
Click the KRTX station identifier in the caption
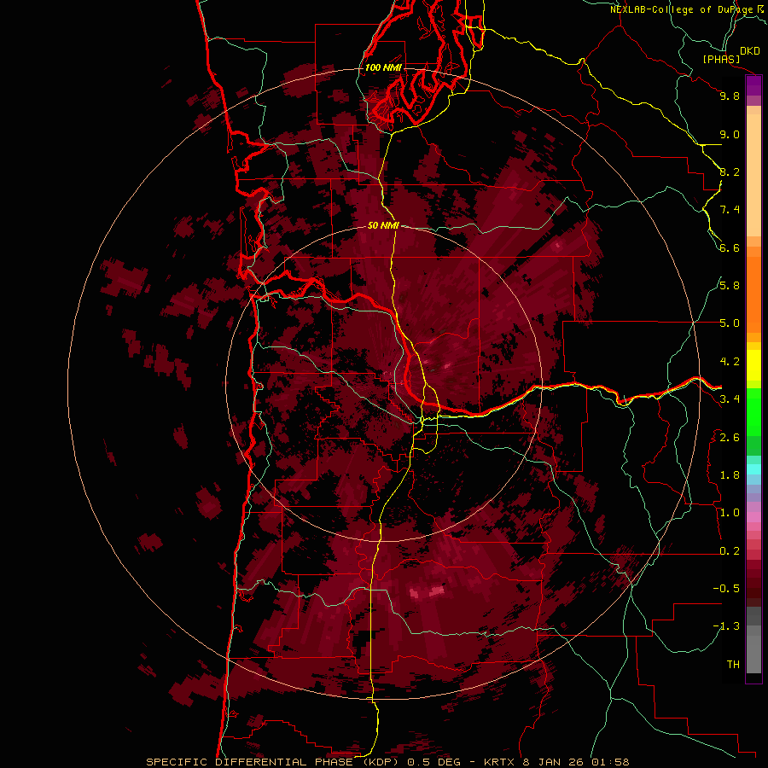499,762
